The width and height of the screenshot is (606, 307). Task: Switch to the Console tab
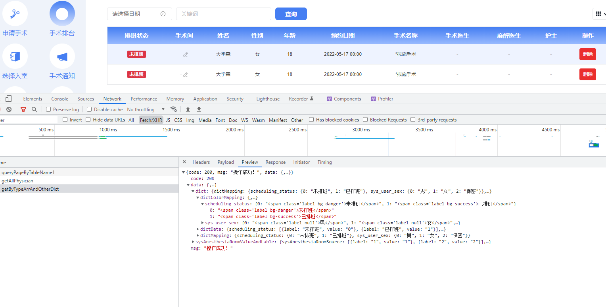click(60, 99)
